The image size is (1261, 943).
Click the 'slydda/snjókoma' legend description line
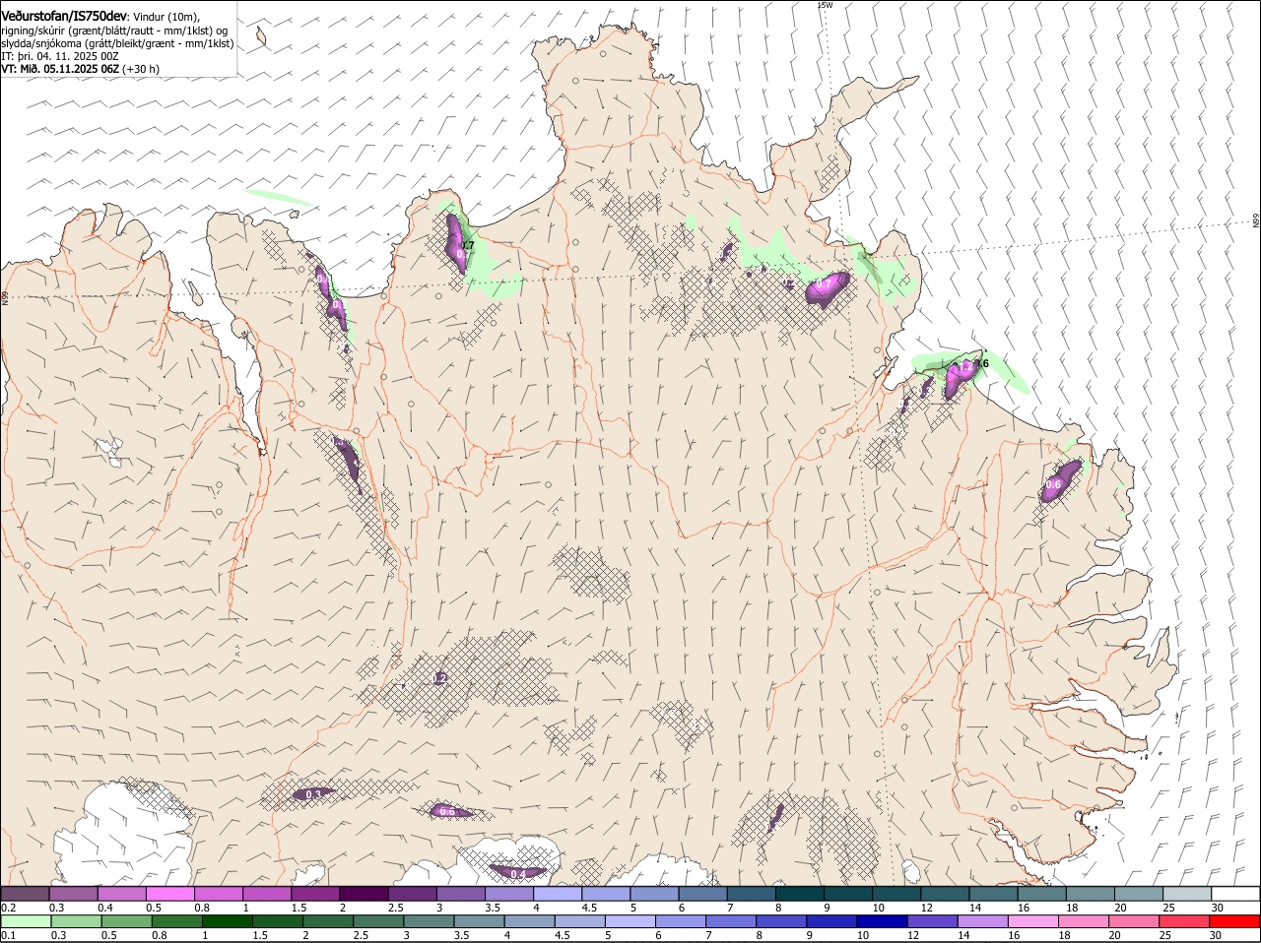pyautogui.click(x=117, y=43)
